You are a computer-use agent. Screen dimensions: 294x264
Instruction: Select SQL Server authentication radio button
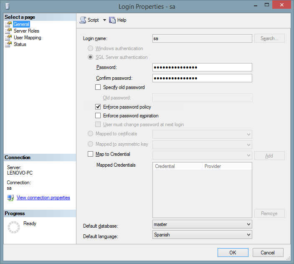pos(90,57)
